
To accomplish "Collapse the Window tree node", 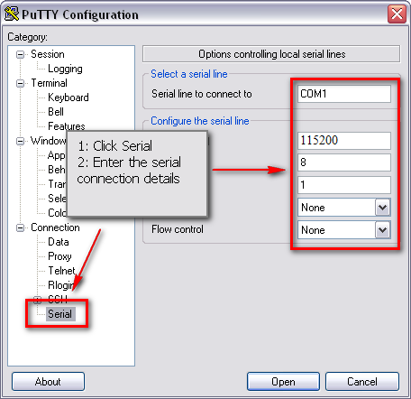I will (x=20, y=141).
